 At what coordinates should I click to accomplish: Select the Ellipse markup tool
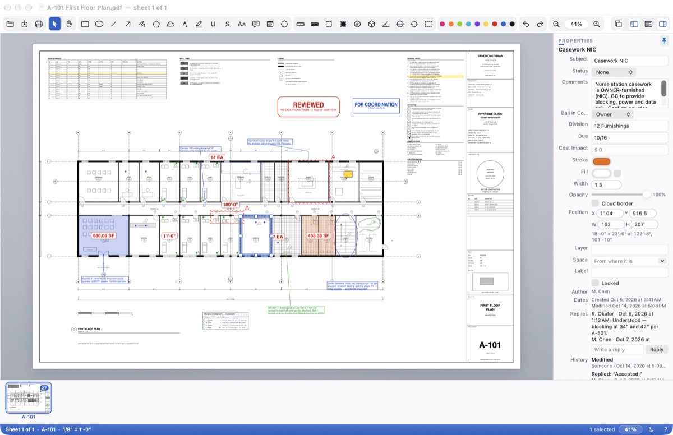(x=99, y=24)
